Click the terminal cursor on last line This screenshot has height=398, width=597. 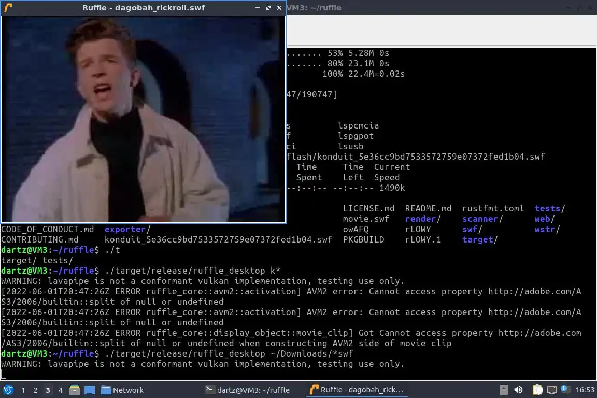tap(4, 374)
